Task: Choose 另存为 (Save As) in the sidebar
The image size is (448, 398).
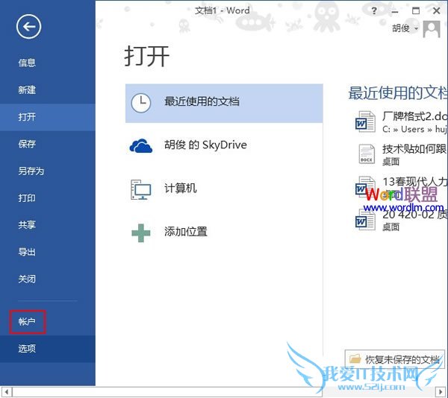Action: pos(48,171)
